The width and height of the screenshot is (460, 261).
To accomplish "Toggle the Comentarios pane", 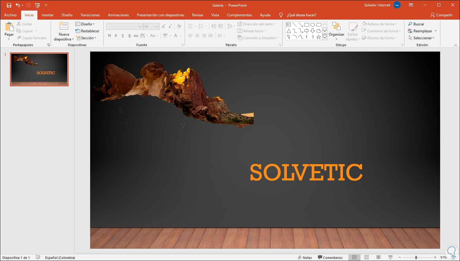I will pyautogui.click(x=330, y=257).
